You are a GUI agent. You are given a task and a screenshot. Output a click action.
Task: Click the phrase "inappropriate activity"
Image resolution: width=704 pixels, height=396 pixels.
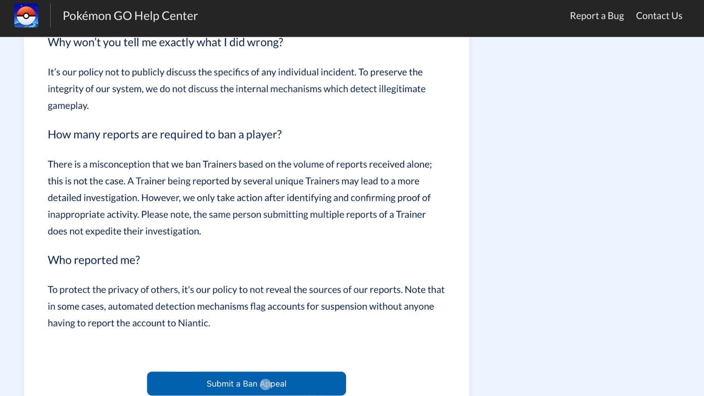93,215
